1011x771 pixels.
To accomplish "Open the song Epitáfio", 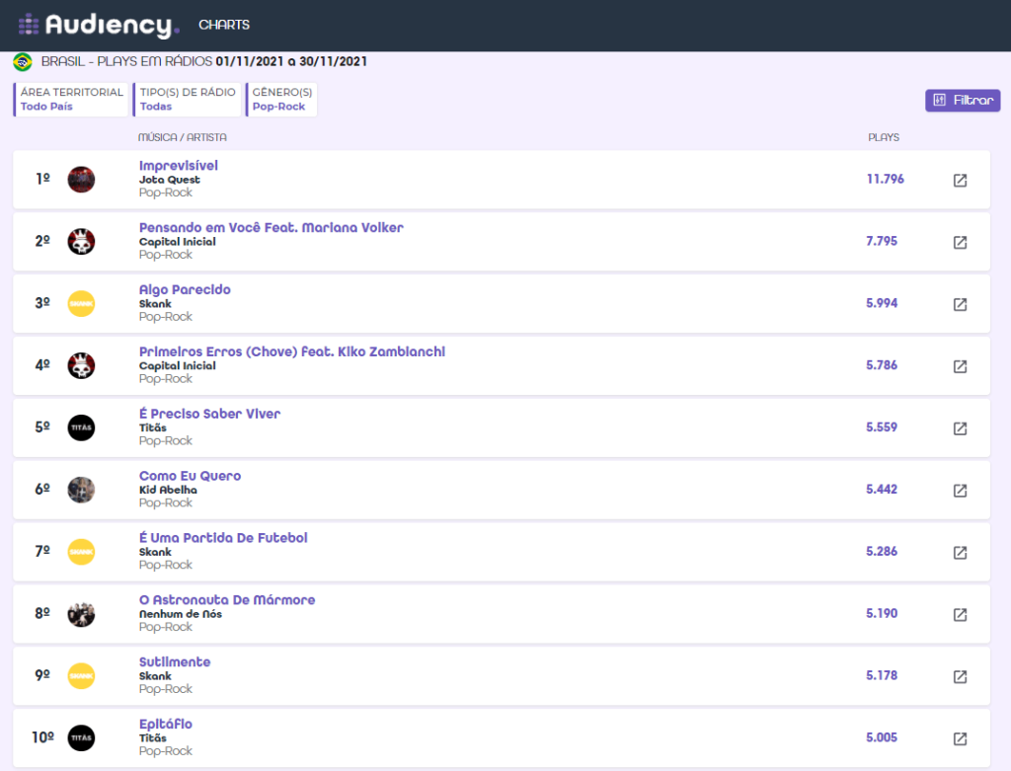I will (x=166, y=724).
